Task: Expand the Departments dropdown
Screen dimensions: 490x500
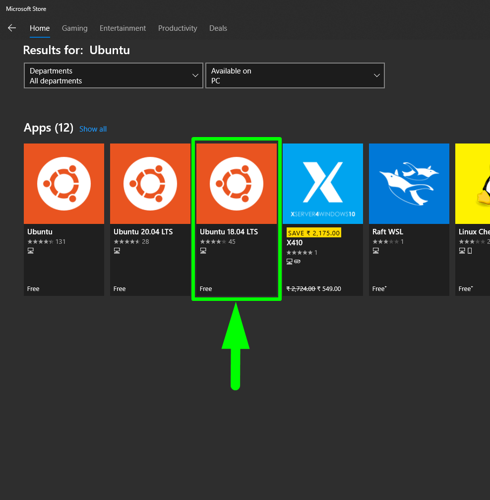Action: coord(114,75)
